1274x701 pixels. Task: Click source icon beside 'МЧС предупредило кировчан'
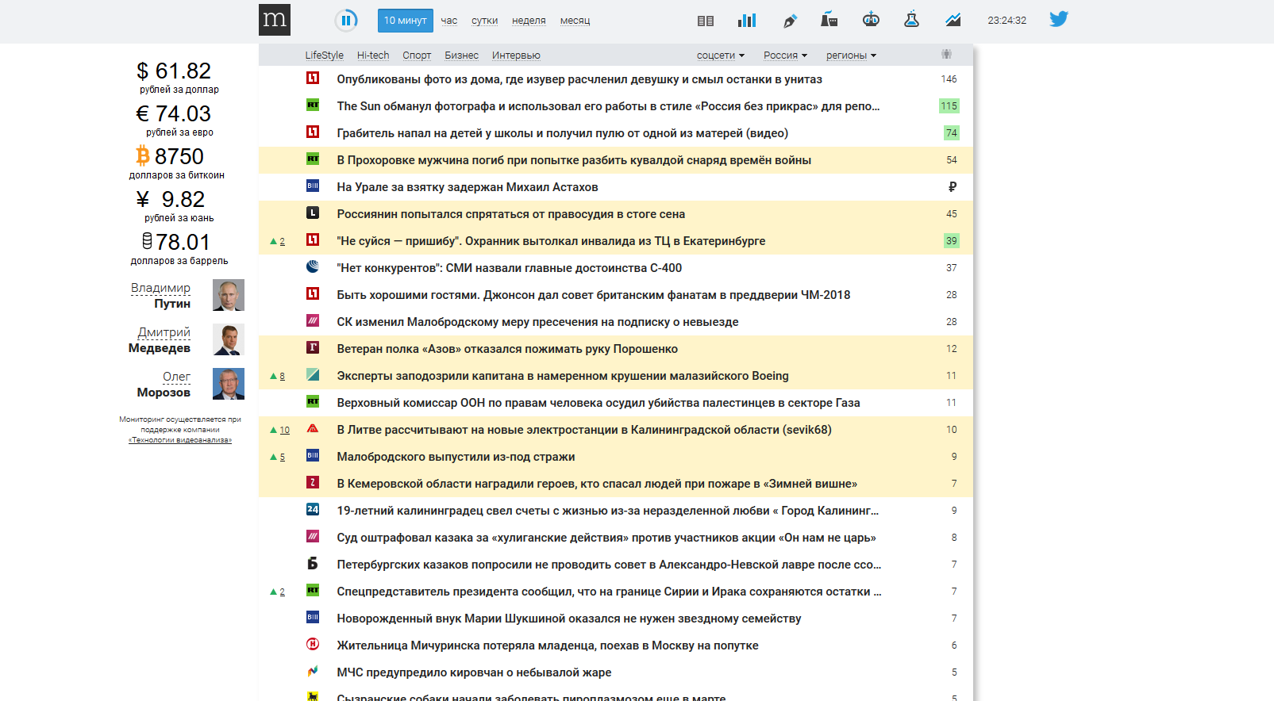pyautogui.click(x=313, y=671)
